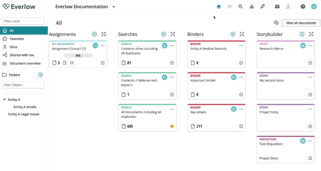Add a new binder with plus icon
The image size is (321, 171).
point(233,34)
